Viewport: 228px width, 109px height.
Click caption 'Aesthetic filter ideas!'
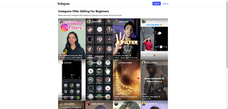click(151, 97)
